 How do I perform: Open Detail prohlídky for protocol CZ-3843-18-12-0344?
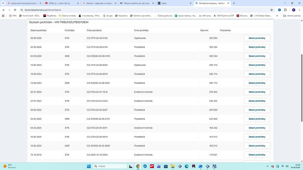point(257,155)
